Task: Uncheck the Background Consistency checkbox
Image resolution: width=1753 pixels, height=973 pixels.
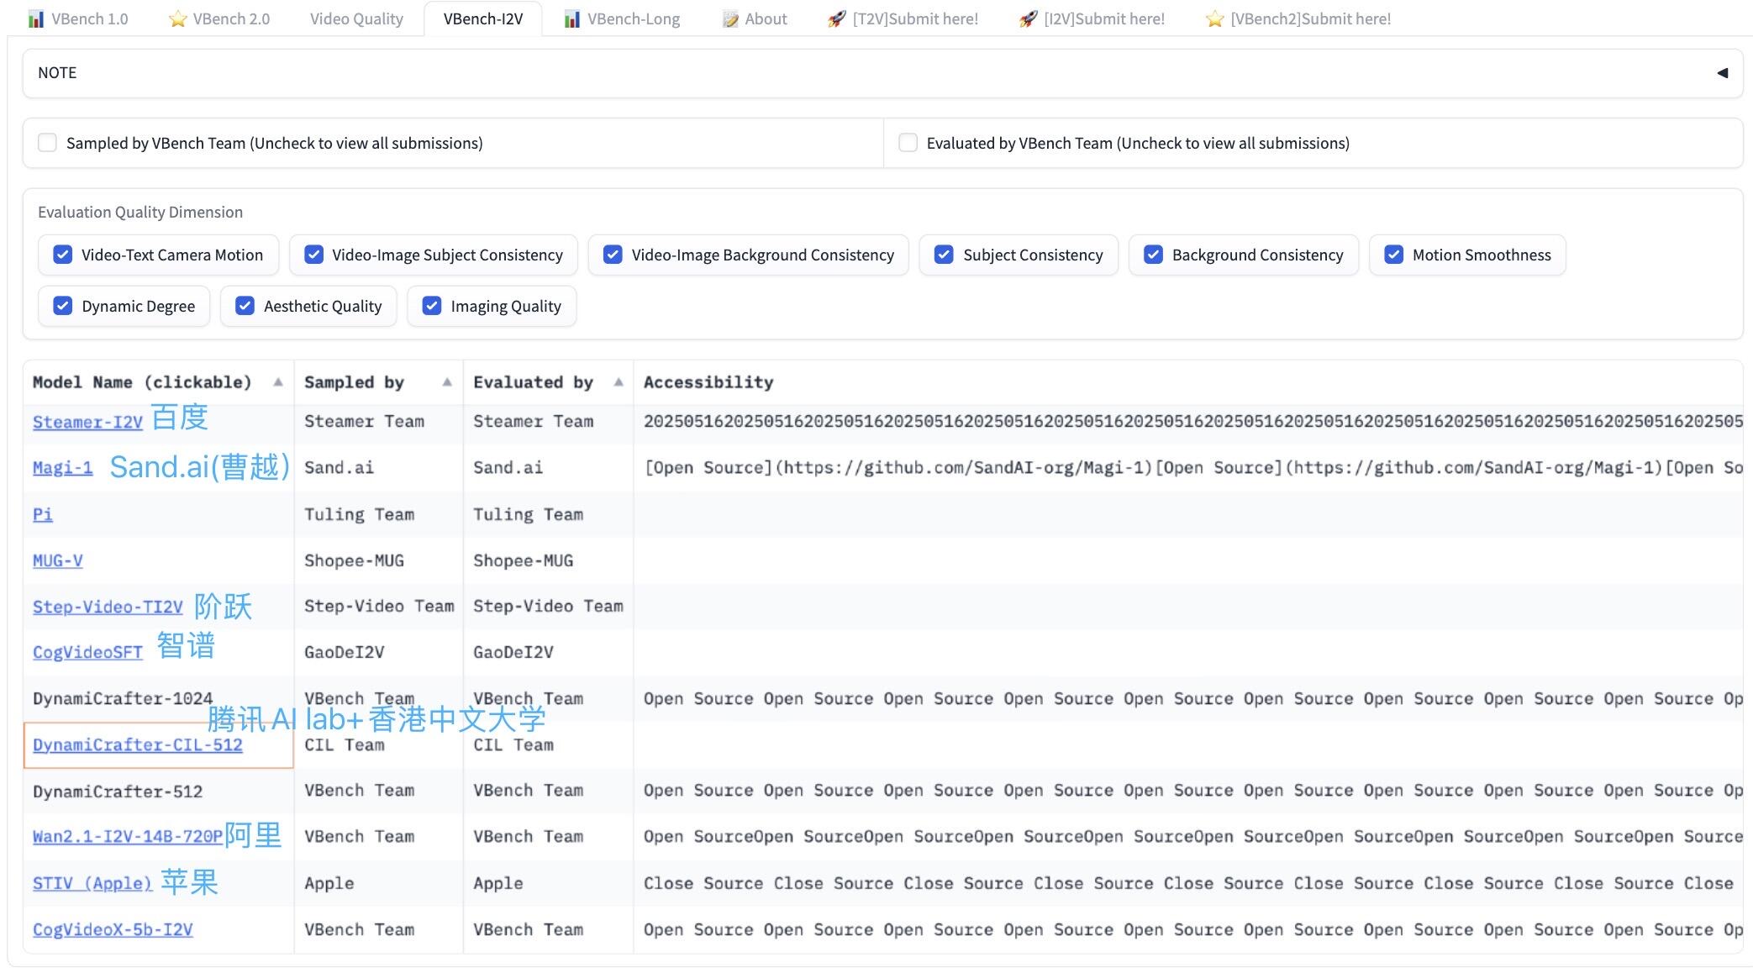Action: tap(1153, 255)
